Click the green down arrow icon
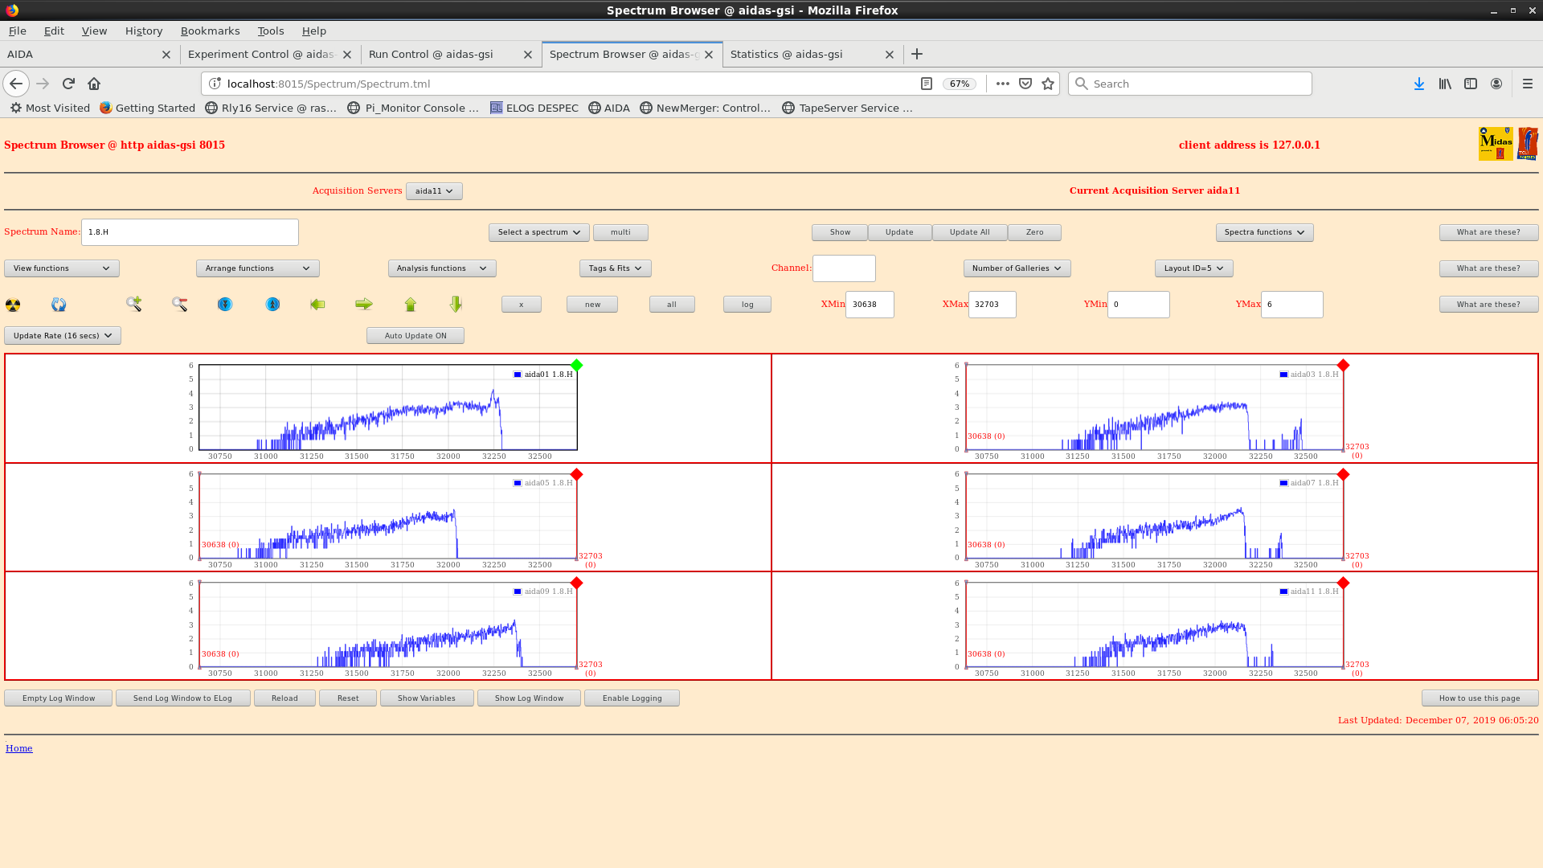The image size is (1543, 868). point(456,304)
